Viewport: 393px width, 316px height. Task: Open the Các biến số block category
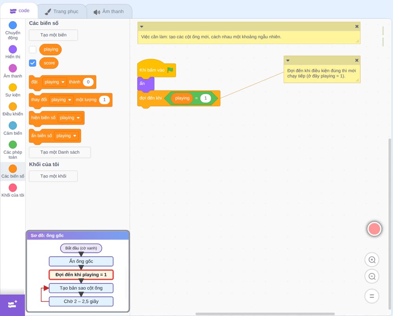[13, 171]
